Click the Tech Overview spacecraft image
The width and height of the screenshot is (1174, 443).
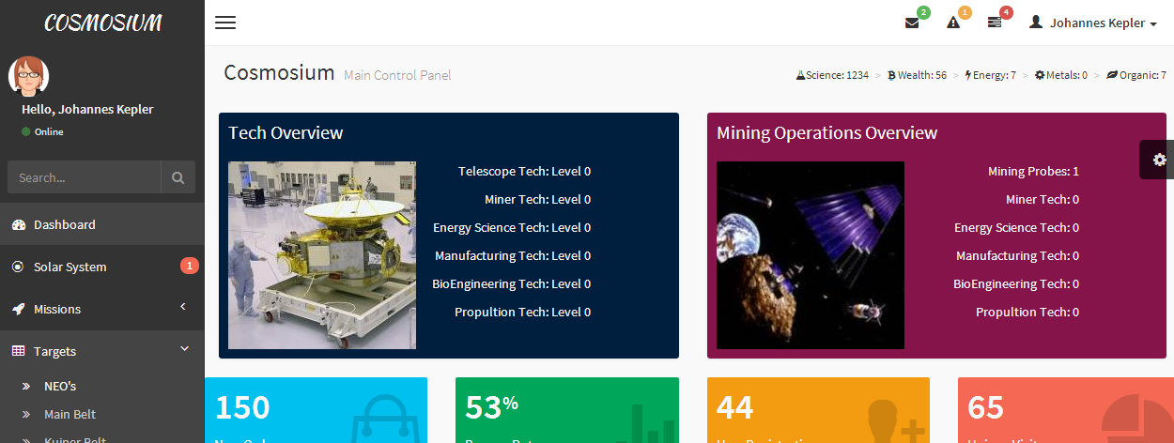click(322, 255)
